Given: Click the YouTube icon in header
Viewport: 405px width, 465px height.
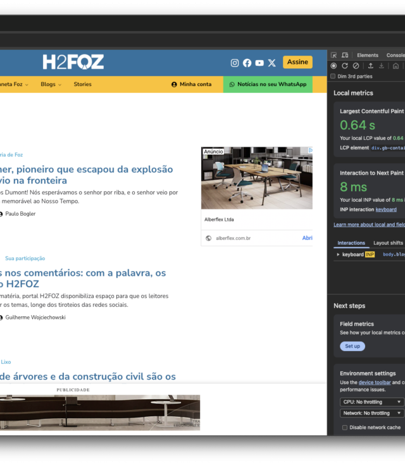Looking at the screenshot, I should (259, 63).
